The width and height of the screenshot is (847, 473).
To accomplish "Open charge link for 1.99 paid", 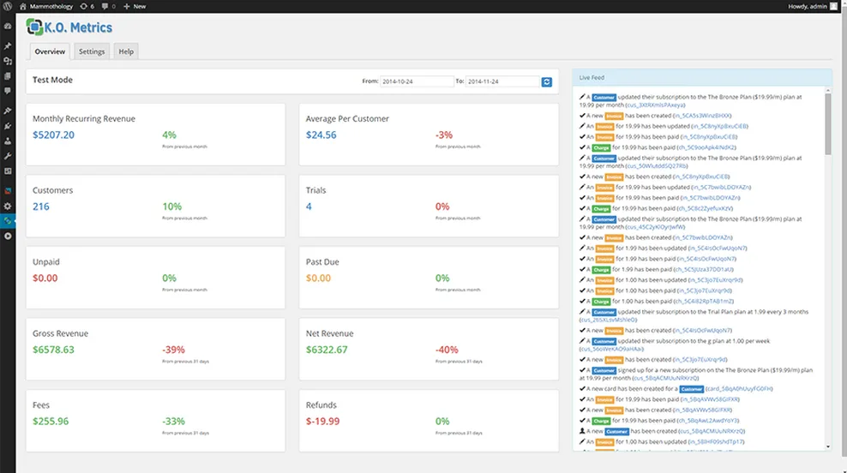I will (703, 269).
